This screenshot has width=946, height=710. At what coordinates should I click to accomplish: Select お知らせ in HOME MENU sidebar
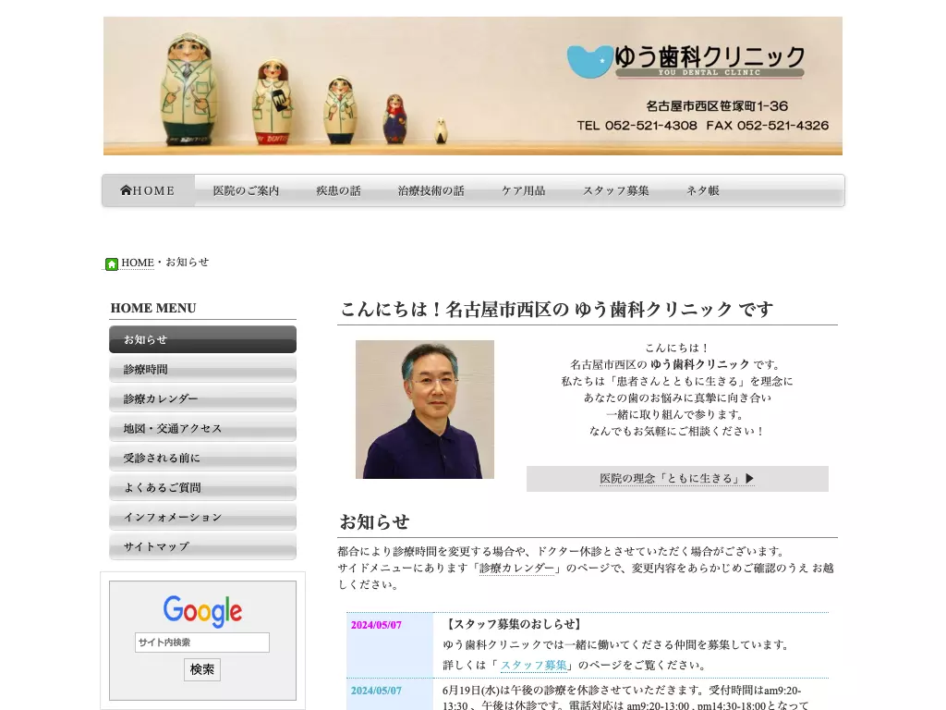pyautogui.click(x=202, y=339)
